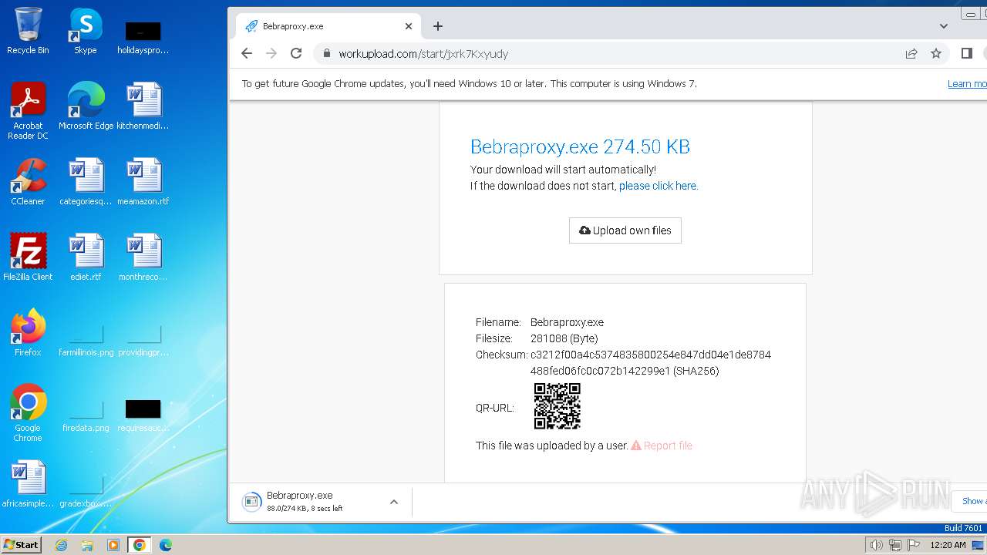Open volume control in system tray
987x555 pixels.
[x=876, y=545]
